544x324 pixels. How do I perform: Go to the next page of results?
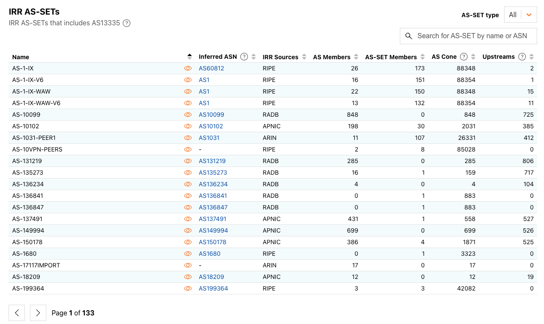tap(38, 313)
